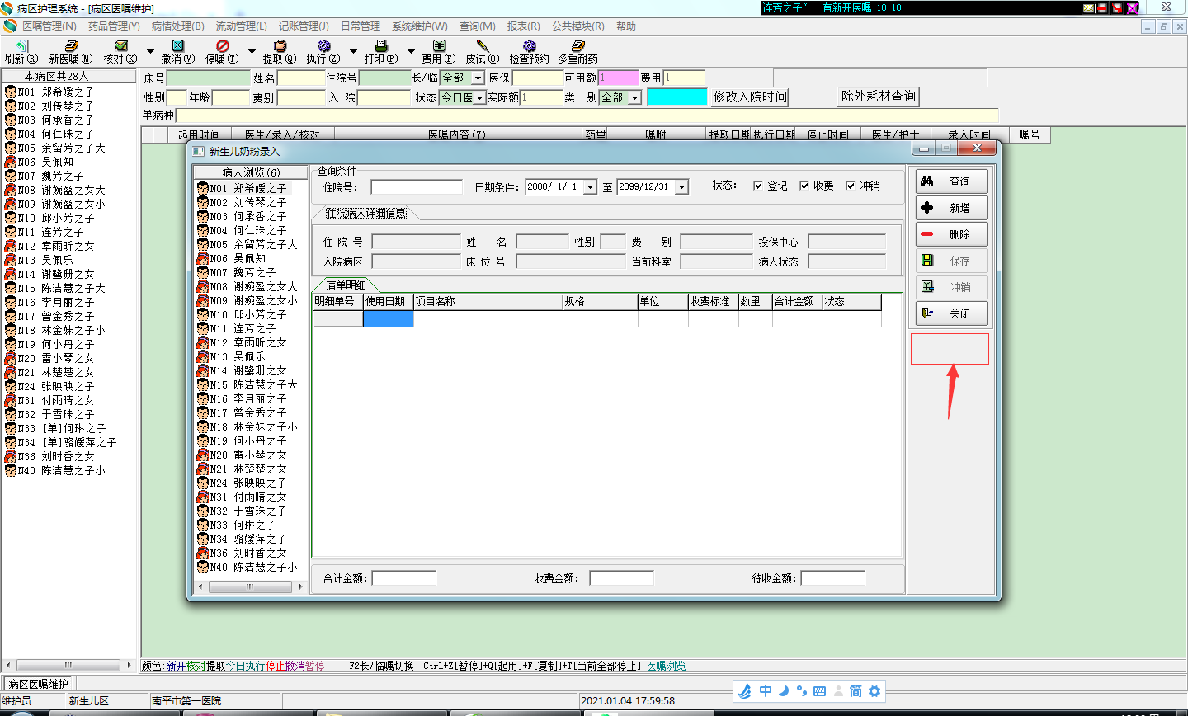Image resolution: width=1188 pixels, height=716 pixels.
Task: Click the 新医嘱 new order icon
Action: pyautogui.click(x=71, y=47)
